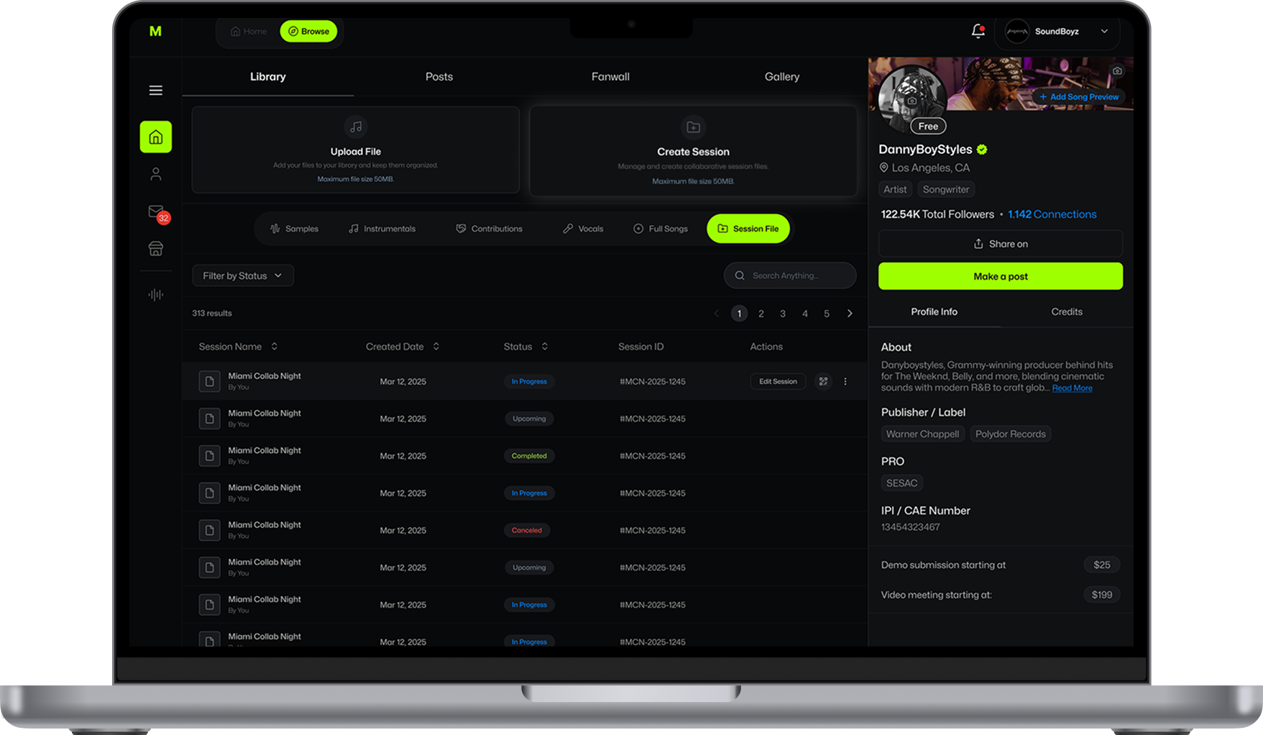Viewport: 1263px width, 735px height.
Task: Open the hamburger menu in sidebar
Action: click(155, 91)
